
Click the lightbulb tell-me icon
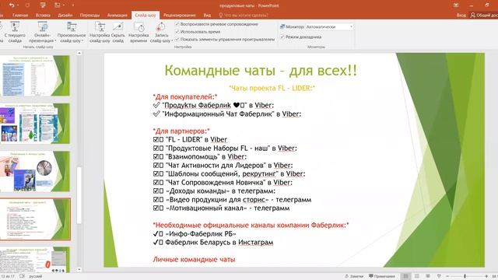pyautogui.click(x=221, y=15)
